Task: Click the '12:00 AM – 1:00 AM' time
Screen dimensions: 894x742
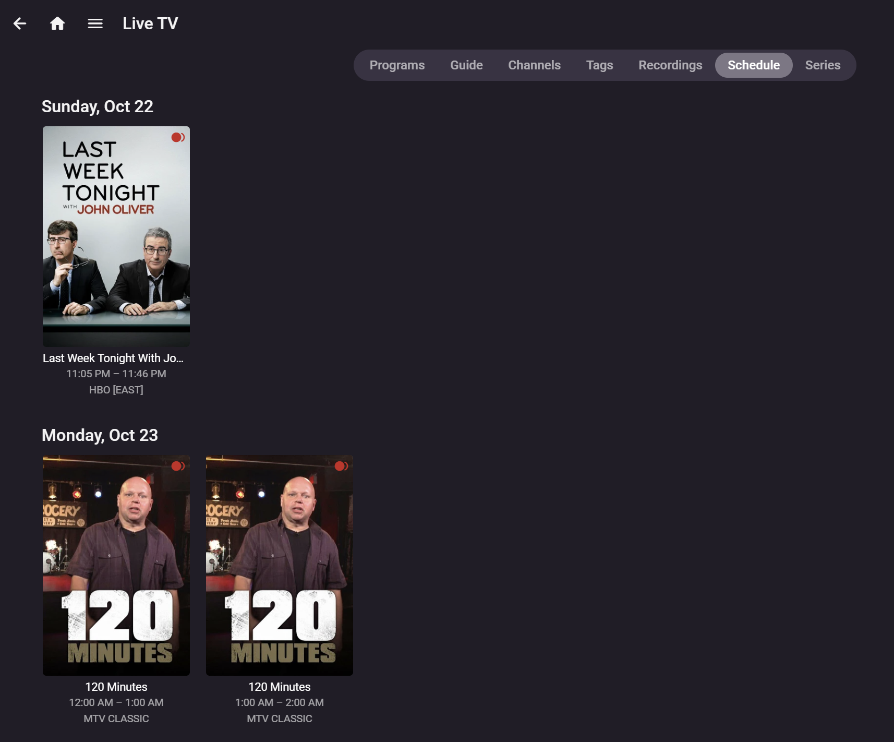Action: [x=116, y=702]
